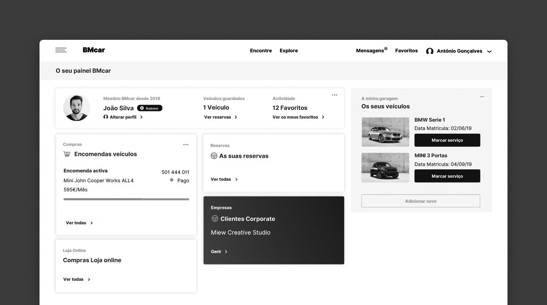Click the BMcar logo

[94, 50]
